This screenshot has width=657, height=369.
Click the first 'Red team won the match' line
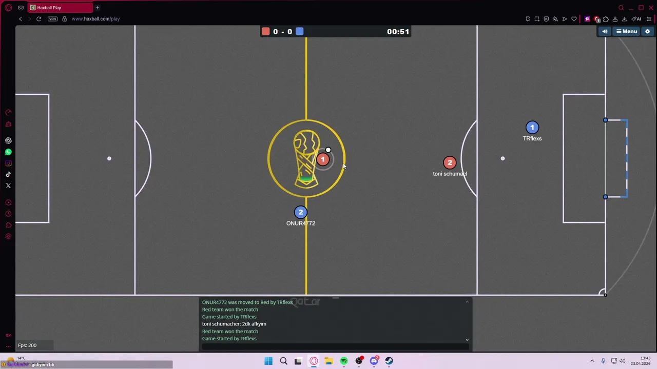pyautogui.click(x=230, y=310)
